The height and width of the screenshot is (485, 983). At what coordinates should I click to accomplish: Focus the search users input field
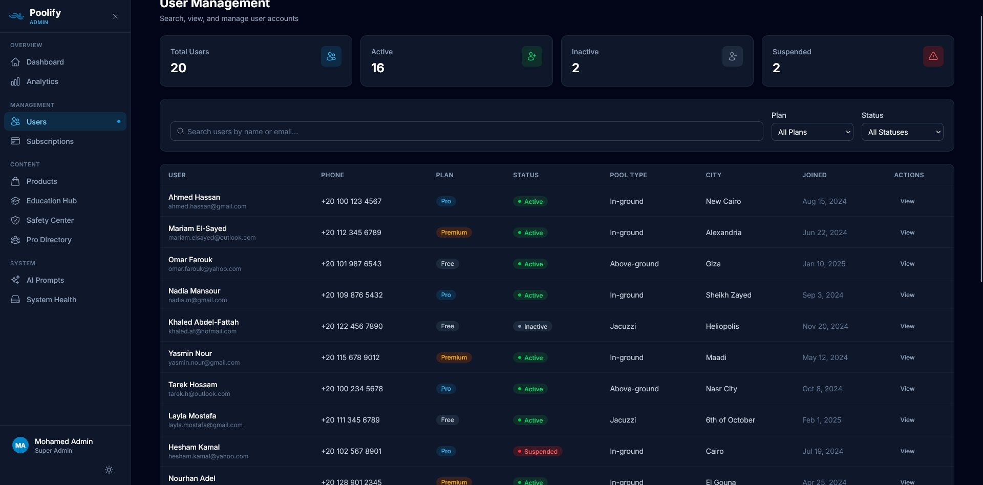(x=467, y=131)
